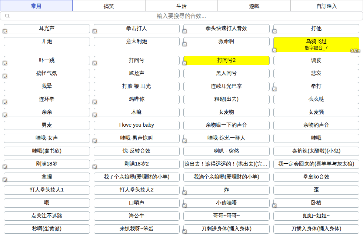Viewport: 363px width, 237px height.
Task: Click the corner badge on the 拳击打人 button
Action: coord(95,31)
